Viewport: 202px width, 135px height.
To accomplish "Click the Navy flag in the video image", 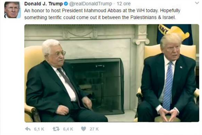I will [x=175, y=34].
